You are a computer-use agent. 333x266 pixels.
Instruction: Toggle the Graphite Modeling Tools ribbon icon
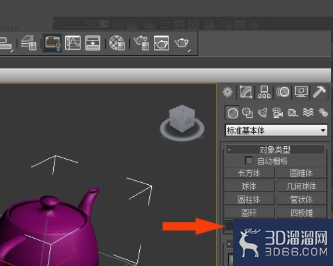point(53,43)
